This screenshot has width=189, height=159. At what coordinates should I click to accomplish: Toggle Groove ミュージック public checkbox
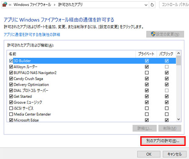(167, 102)
